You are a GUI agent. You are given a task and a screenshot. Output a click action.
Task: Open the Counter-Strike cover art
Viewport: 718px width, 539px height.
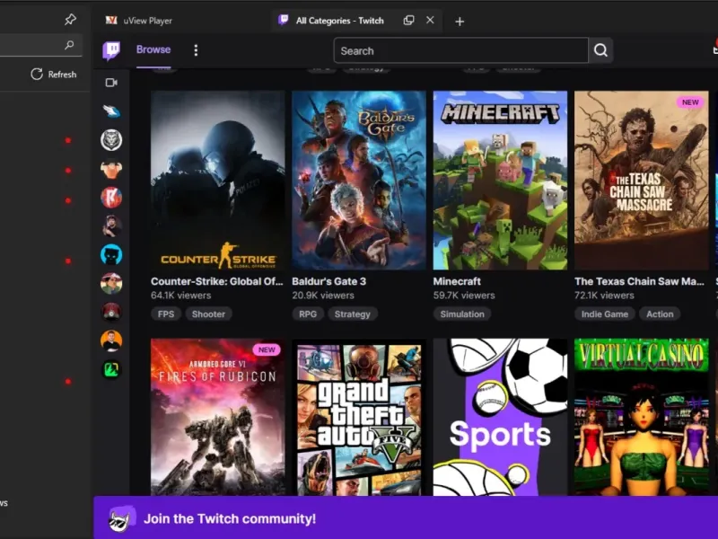217,181
